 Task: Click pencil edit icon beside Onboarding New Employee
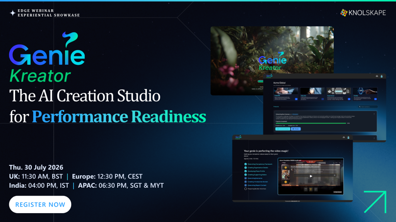coord(291,114)
